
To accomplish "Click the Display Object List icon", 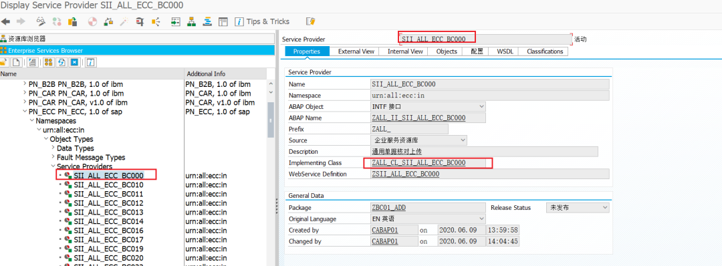I will click(x=156, y=21).
